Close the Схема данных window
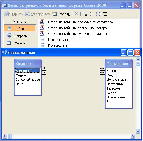Image resolution: width=143 pixels, height=141 pixels. [137, 53]
